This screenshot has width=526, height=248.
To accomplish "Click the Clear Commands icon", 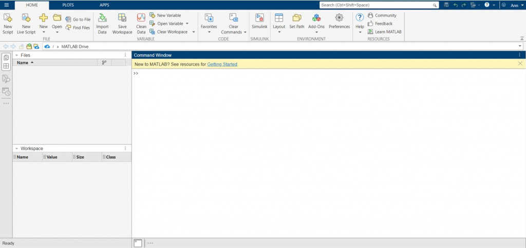I will pyautogui.click(x=234, y=18).
